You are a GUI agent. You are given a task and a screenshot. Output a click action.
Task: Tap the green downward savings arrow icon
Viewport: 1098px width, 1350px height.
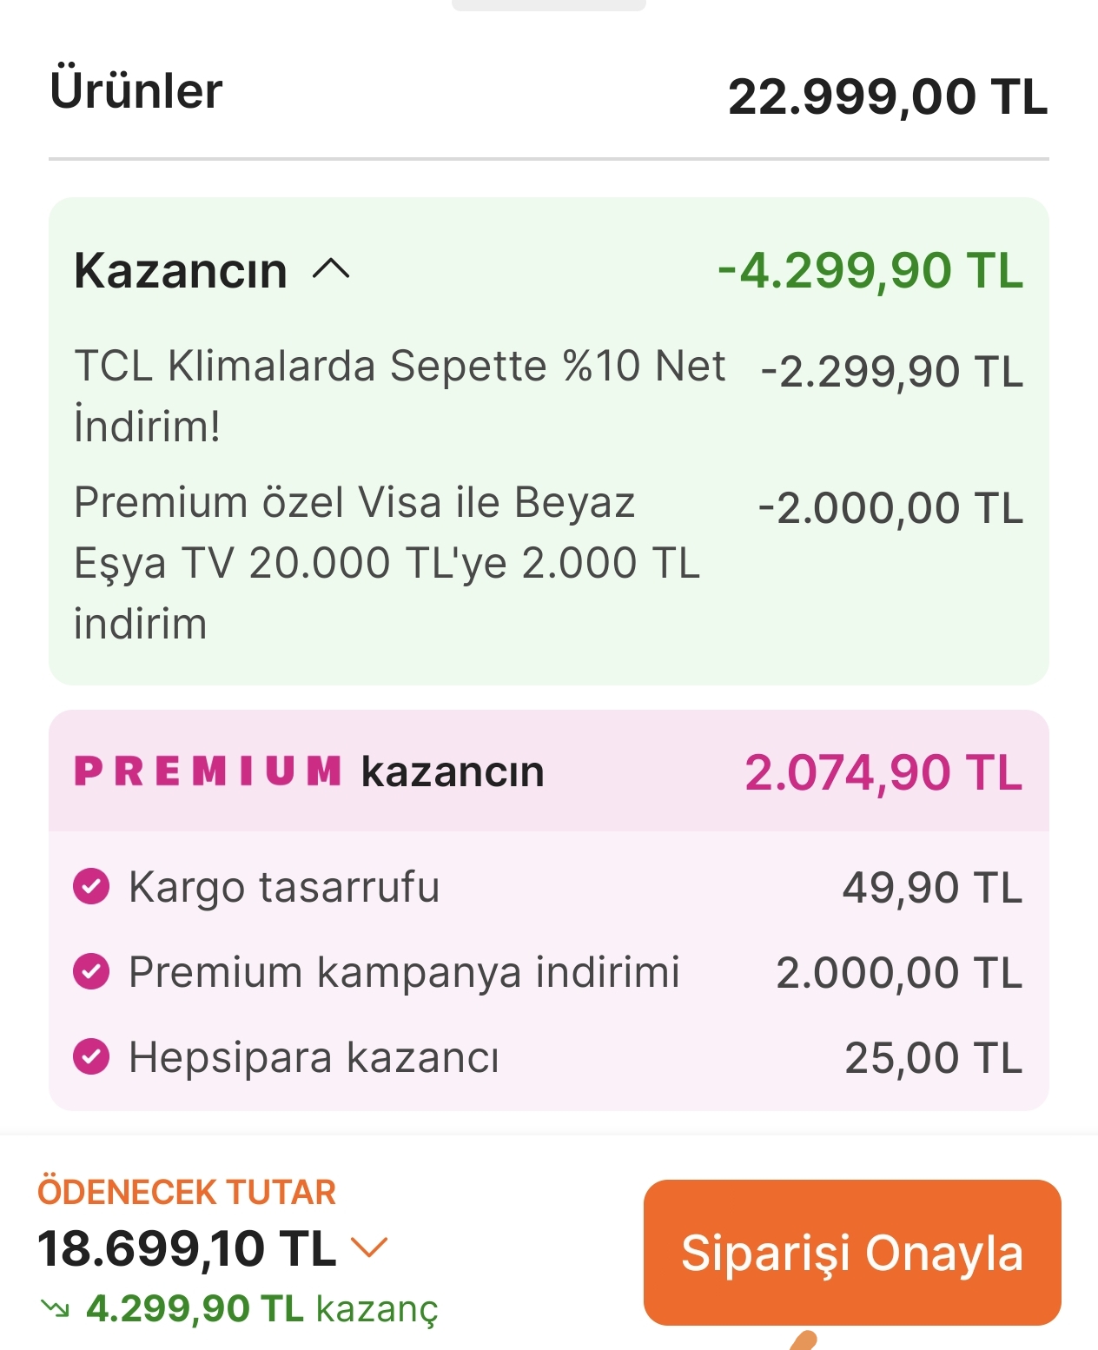(56, 1308)
